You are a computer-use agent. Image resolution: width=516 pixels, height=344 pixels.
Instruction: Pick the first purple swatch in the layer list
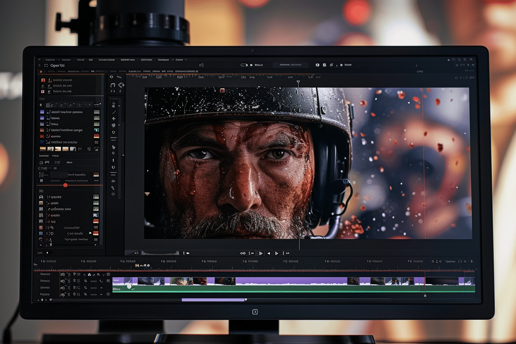(x=42, y=112)
